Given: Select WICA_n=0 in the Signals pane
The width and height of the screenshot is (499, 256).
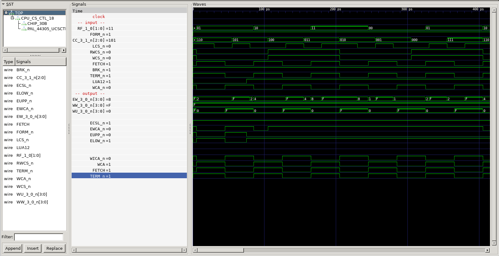Looking at the screenshot, I should click(129, 159).
